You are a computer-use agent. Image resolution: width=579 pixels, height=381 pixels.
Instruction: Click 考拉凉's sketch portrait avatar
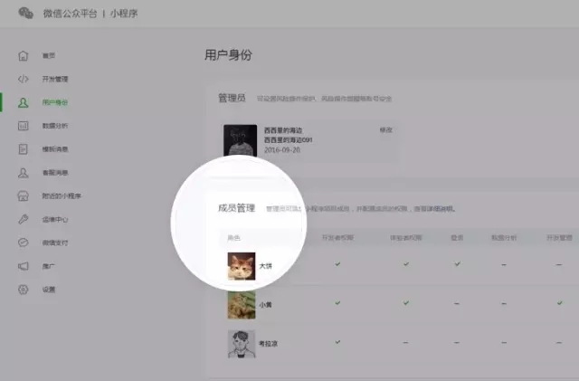click(242, 344)
